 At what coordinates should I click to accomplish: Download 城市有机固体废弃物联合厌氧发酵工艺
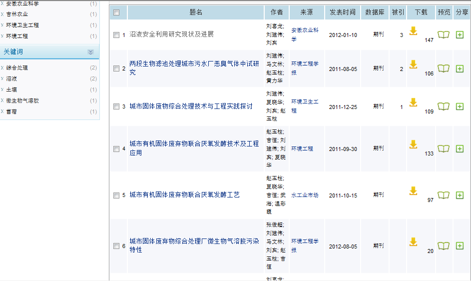click(x=414, y=191)
